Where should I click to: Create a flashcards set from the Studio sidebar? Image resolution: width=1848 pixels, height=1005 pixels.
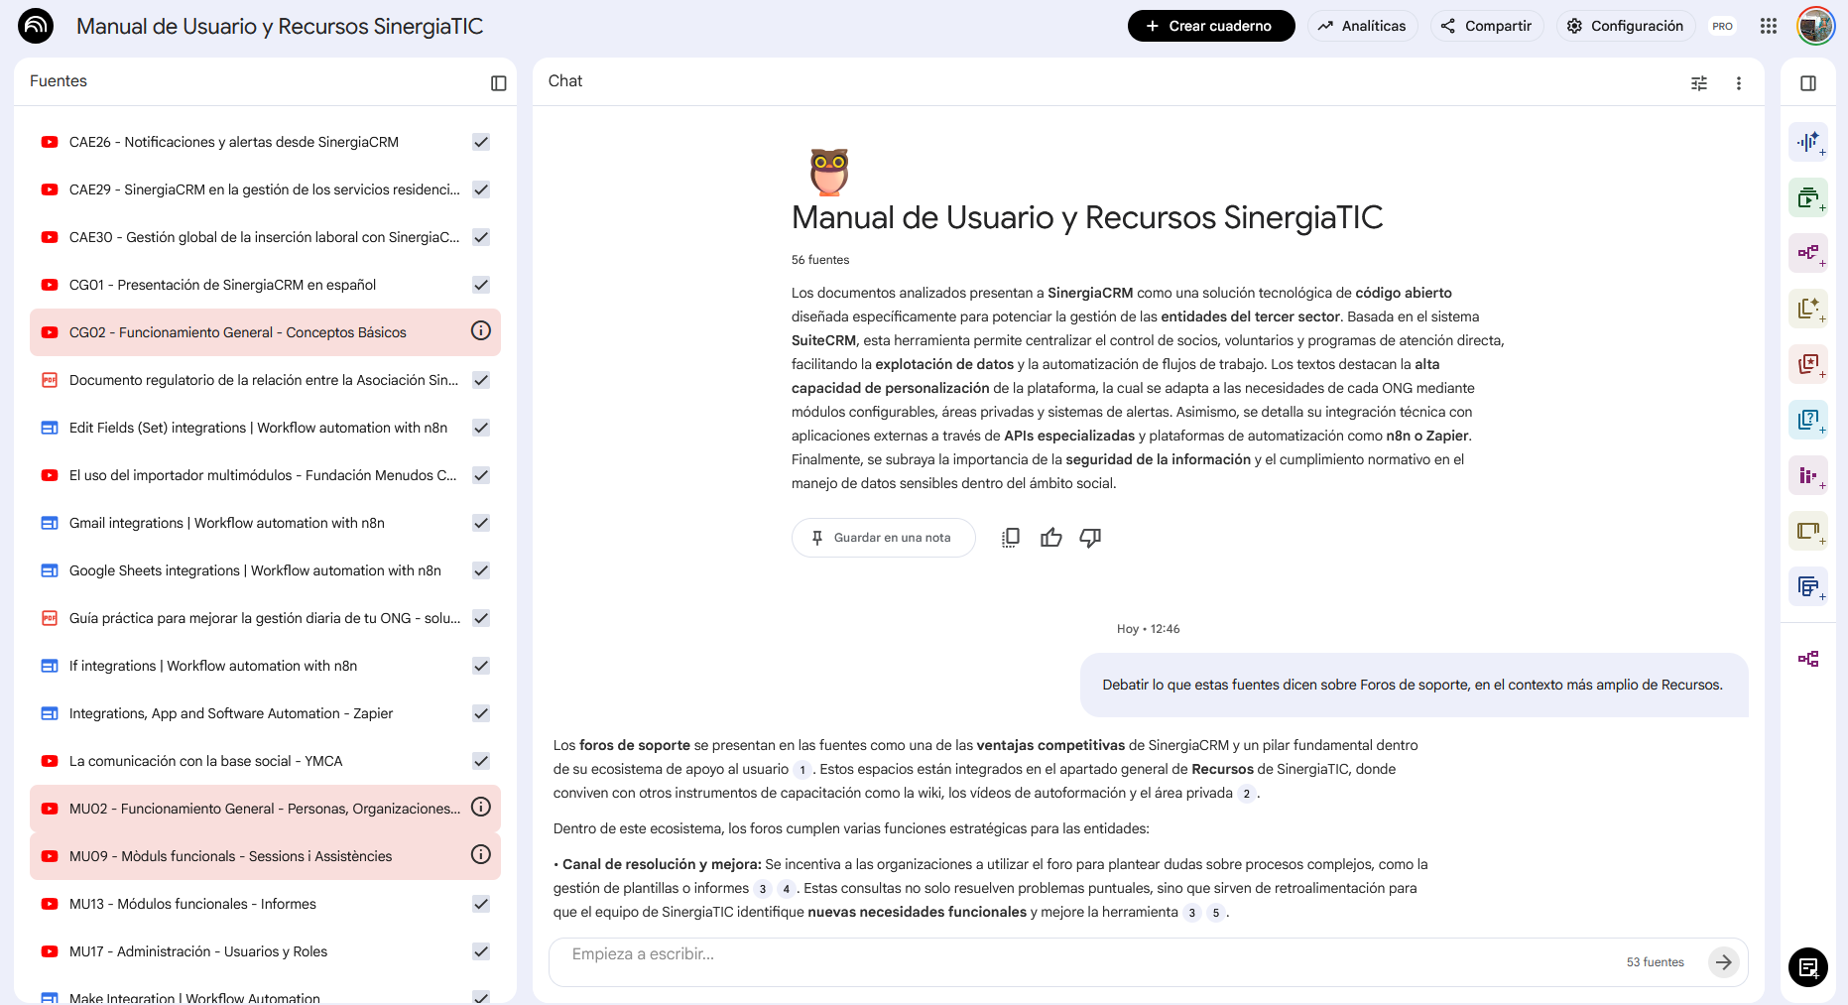coord(1807,364)
